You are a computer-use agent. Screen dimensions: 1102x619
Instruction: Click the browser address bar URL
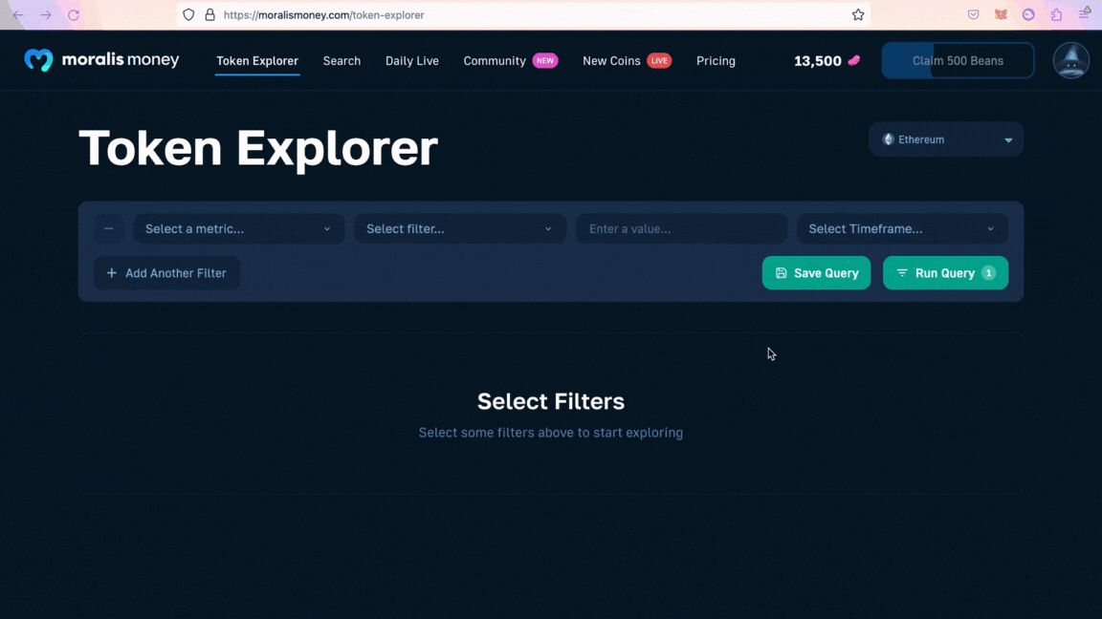pos(324,14)
